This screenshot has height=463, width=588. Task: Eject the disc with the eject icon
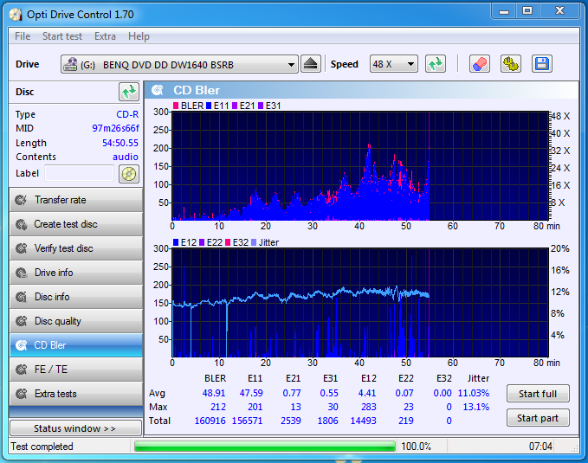click(311, 64)
